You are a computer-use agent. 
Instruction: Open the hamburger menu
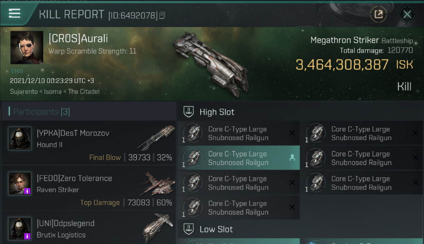14,13
